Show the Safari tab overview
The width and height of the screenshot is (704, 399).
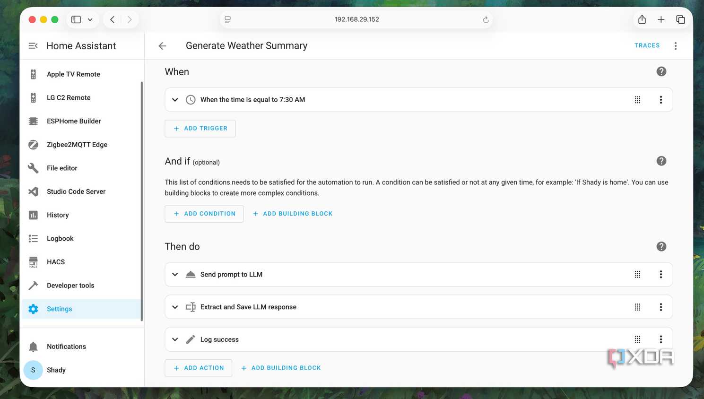[680, 19]
